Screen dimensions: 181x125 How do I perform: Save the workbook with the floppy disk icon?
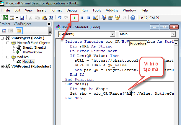coord(22,18)
